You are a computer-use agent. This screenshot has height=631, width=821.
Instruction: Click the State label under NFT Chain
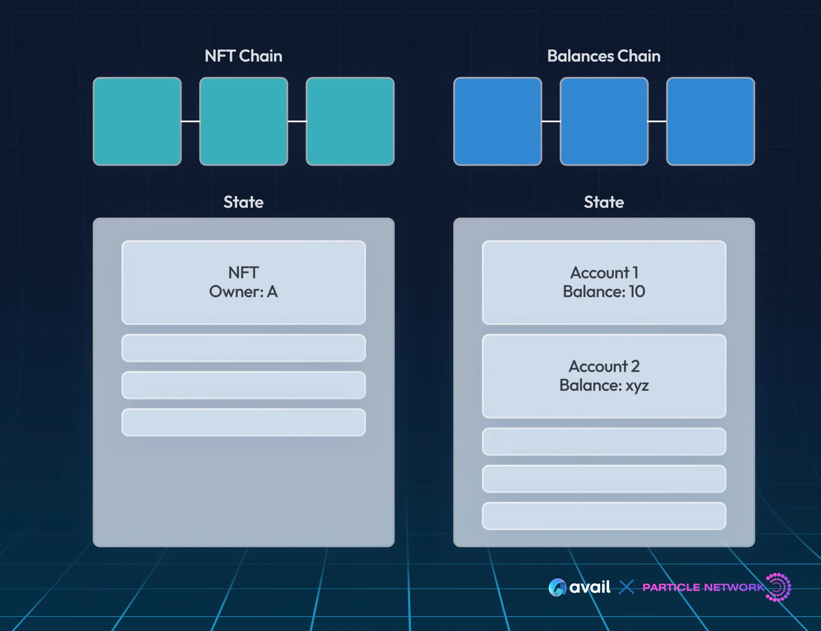click(x=243, y=202)
